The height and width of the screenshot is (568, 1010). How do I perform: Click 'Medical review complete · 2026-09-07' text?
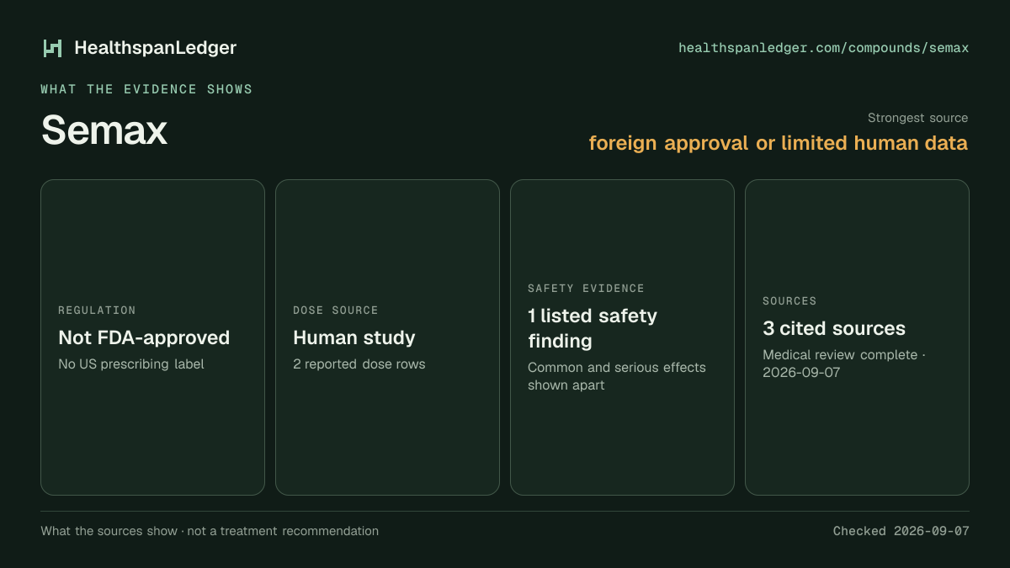point(844,364)
